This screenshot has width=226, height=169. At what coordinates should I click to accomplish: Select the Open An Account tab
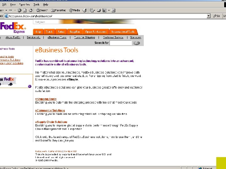pos(96,32)
